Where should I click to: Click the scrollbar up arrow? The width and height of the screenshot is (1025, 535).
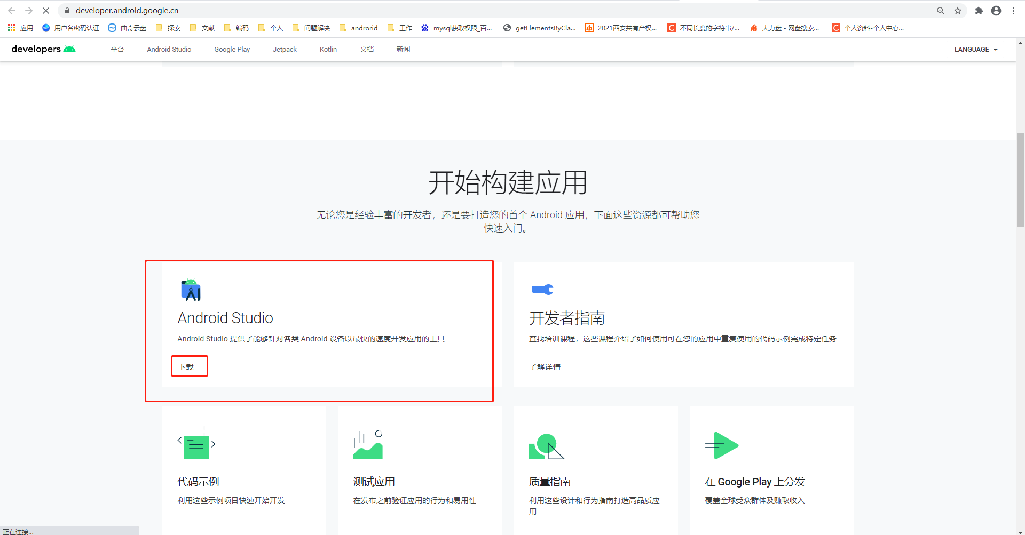point(1020,42)
